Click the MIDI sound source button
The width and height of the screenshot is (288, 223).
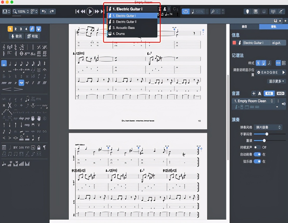click(280, 94)
